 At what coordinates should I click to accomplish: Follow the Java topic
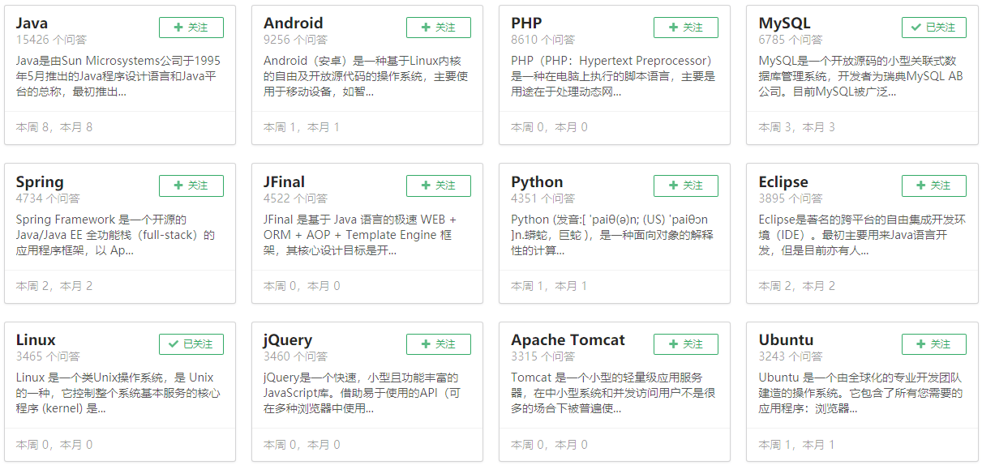[191, 28]
